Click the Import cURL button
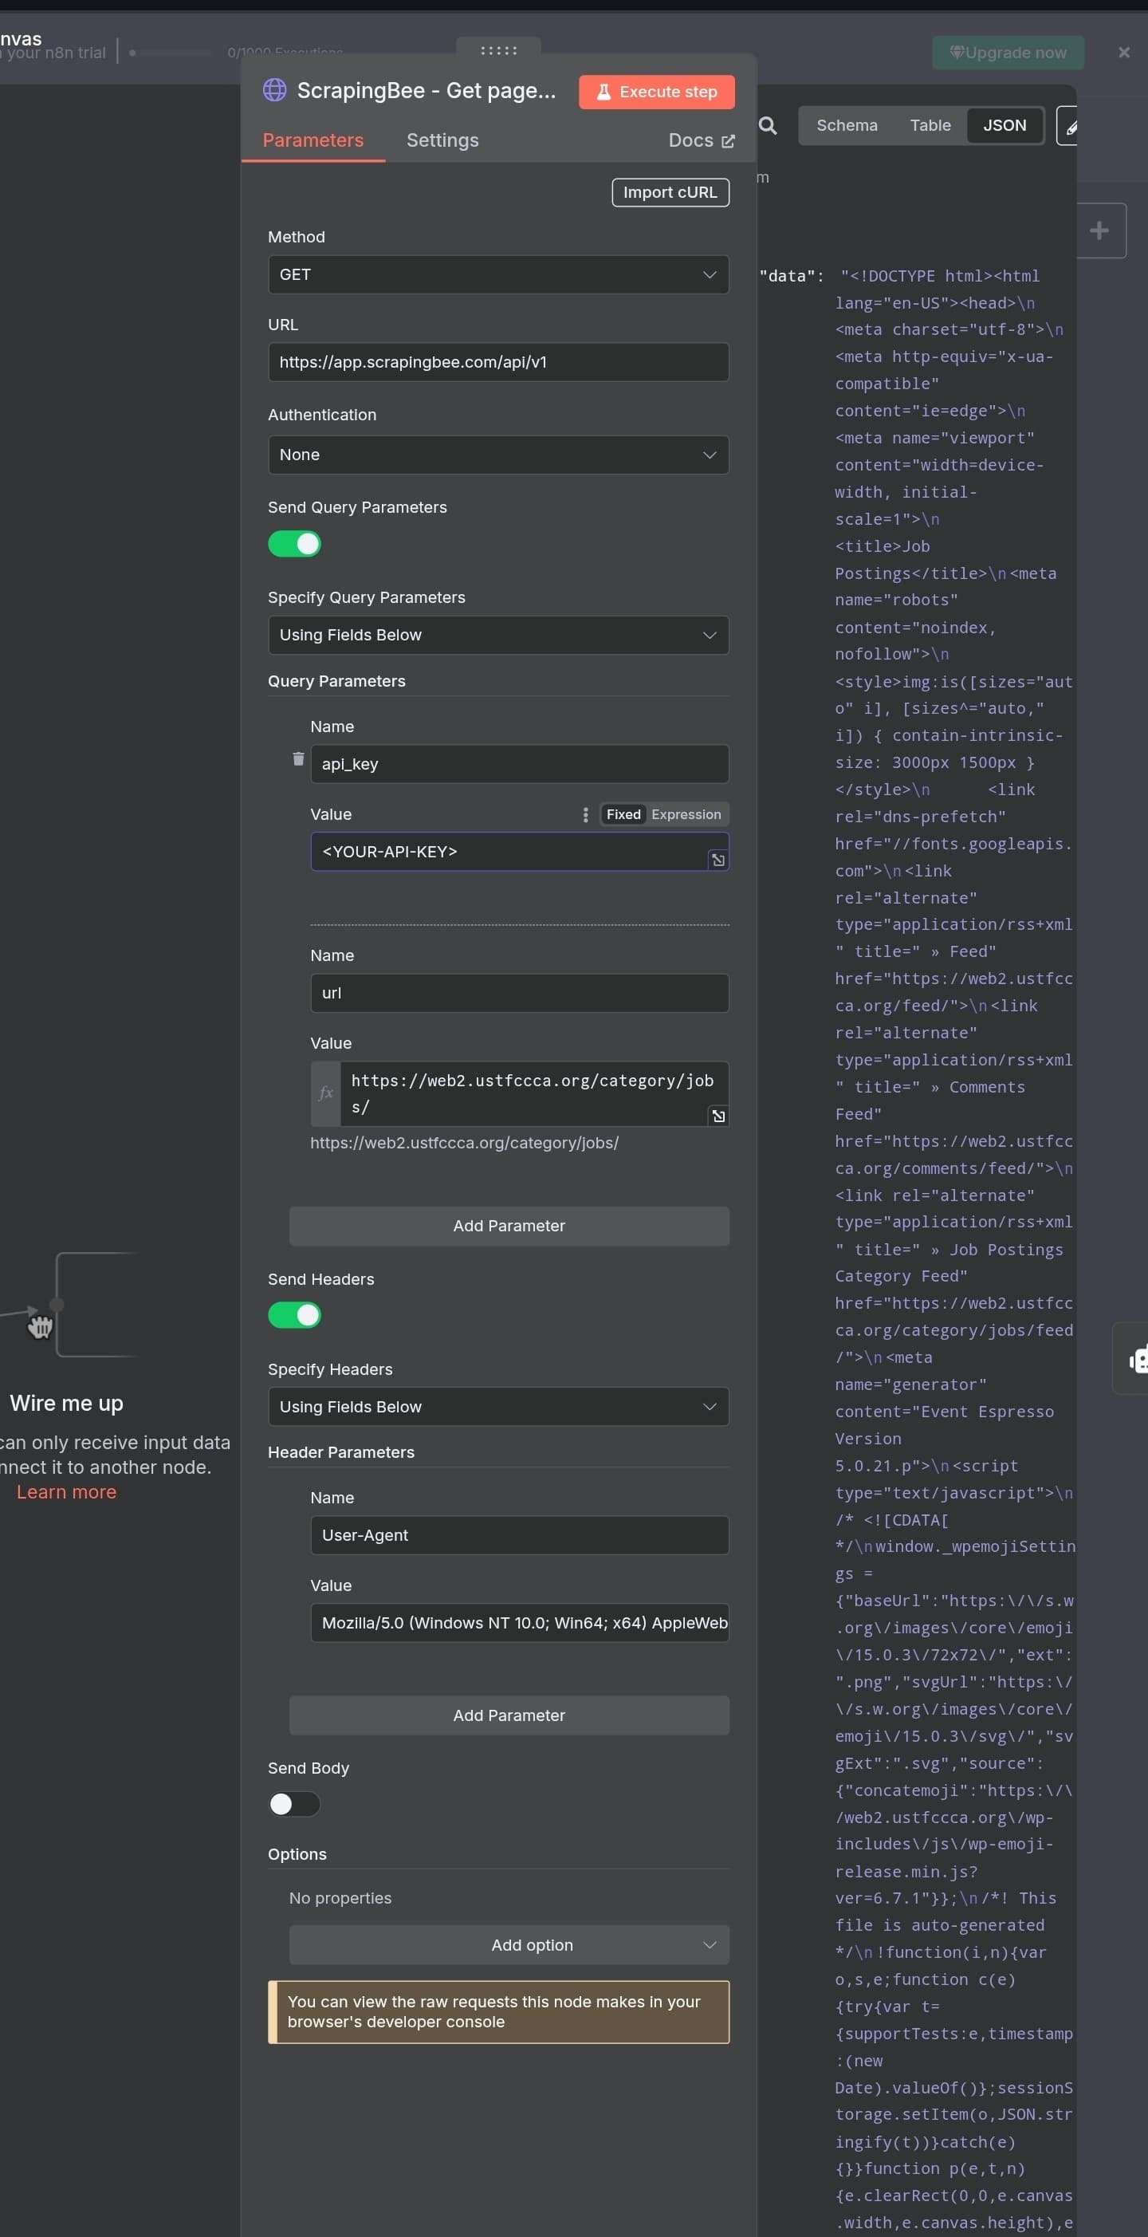Image resolution: width=1148 pixels, height=2237 pixels. [670, 192]
